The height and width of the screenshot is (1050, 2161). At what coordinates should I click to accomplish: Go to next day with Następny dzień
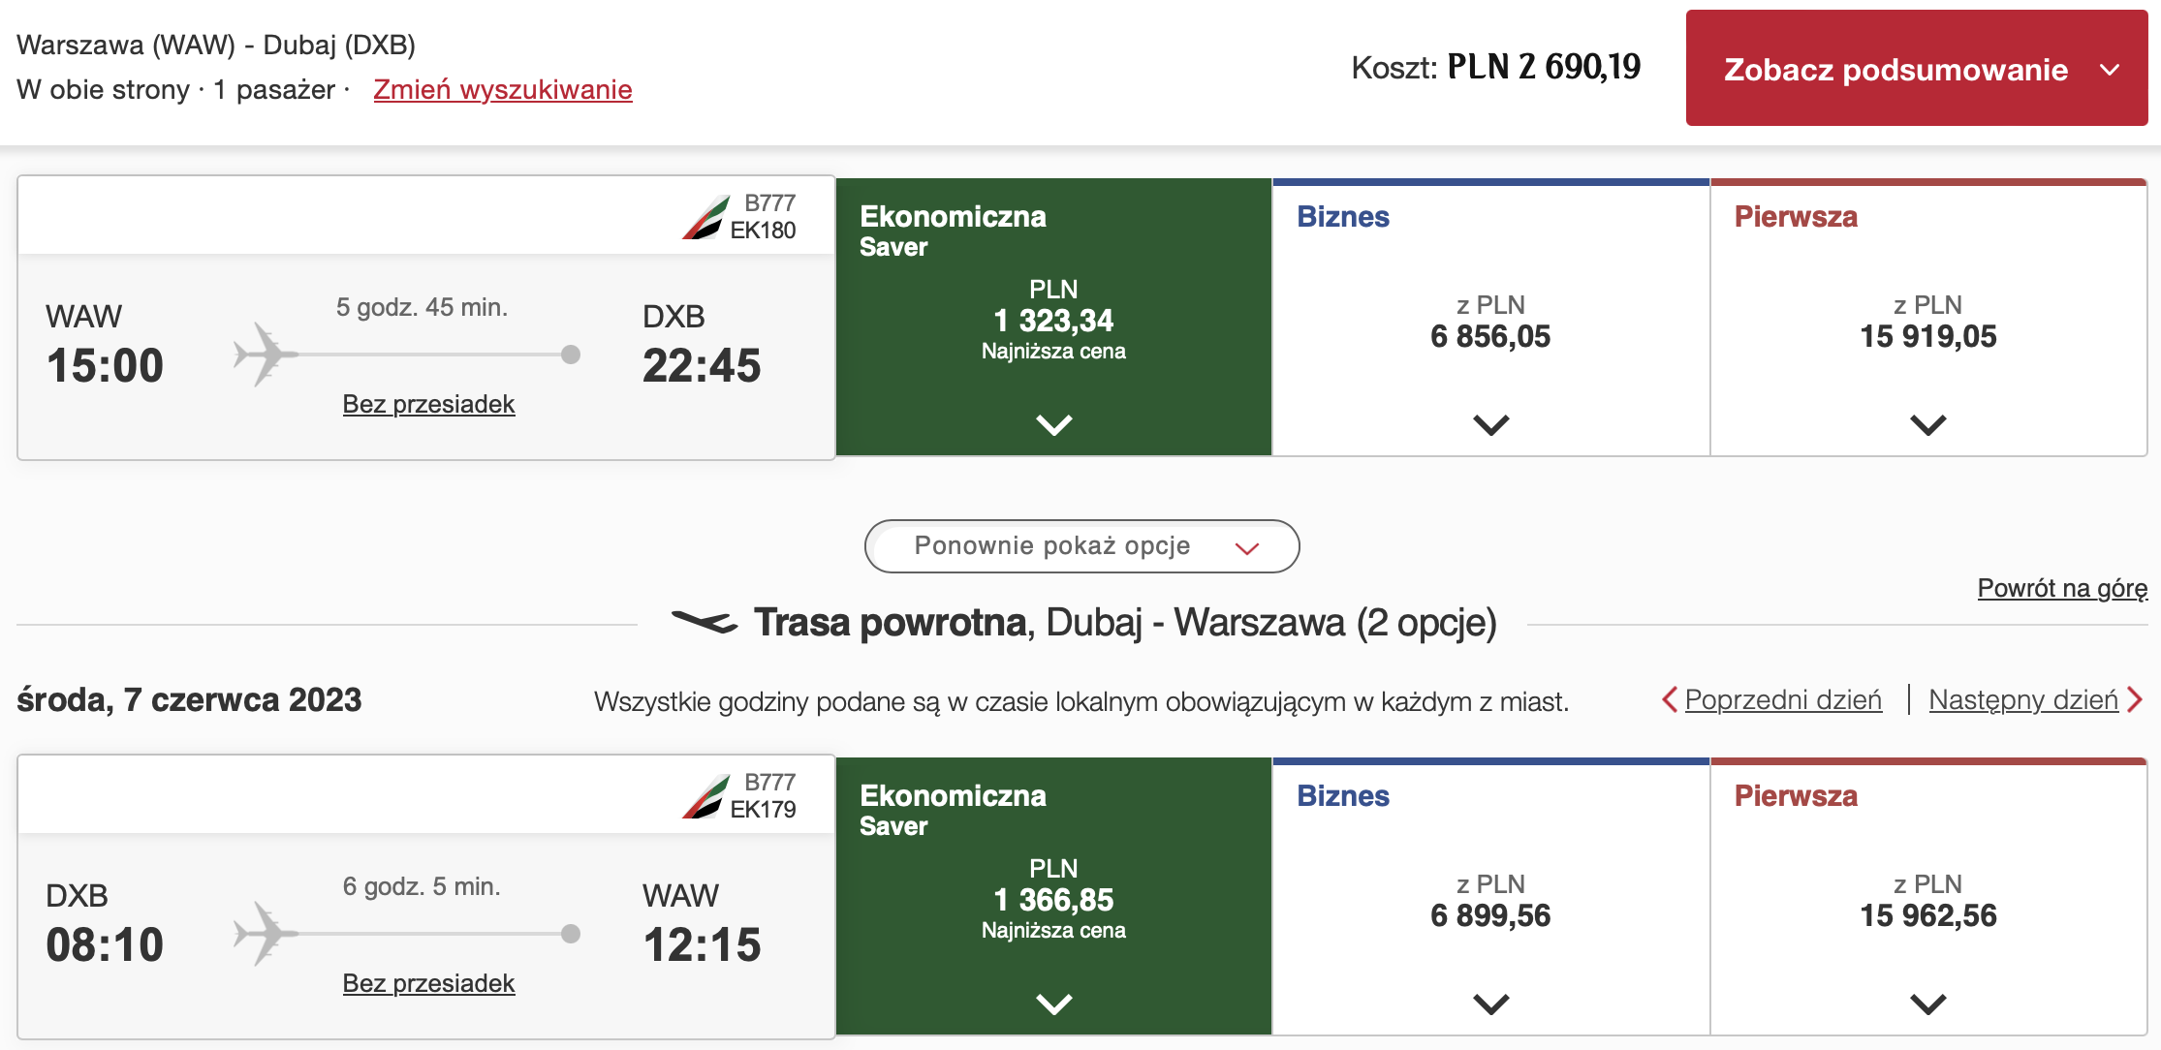click(2022, 699)
